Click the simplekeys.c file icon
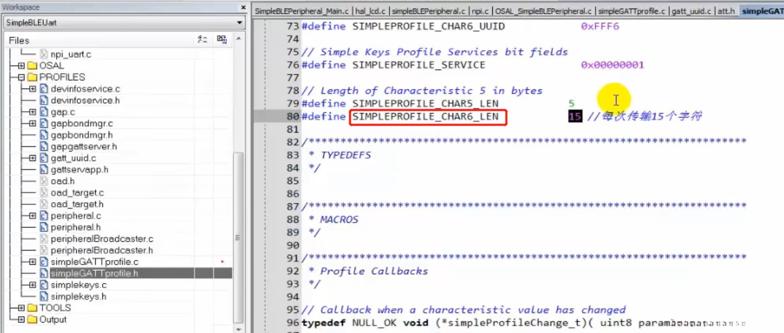This screenshot has height=333, width=784. (x=44, y=285)
